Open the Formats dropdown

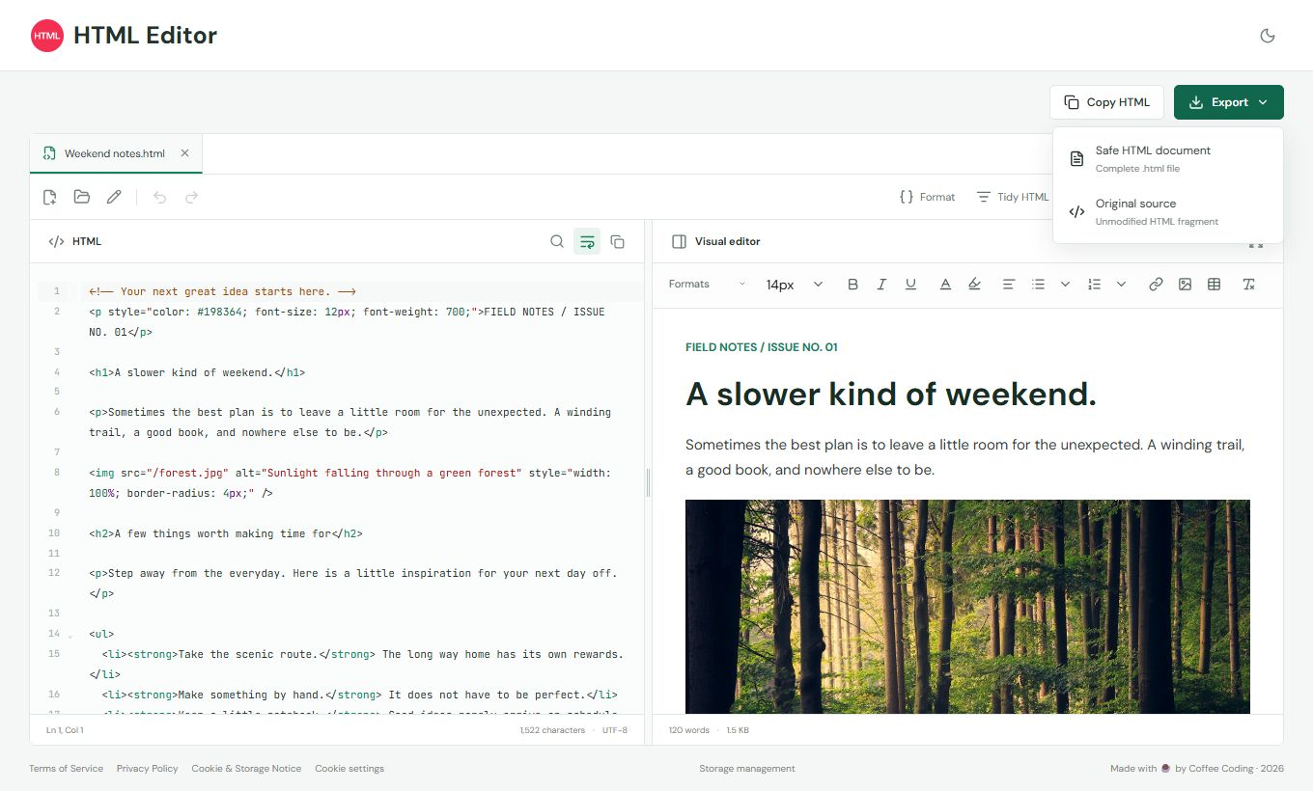pos(707,284)
